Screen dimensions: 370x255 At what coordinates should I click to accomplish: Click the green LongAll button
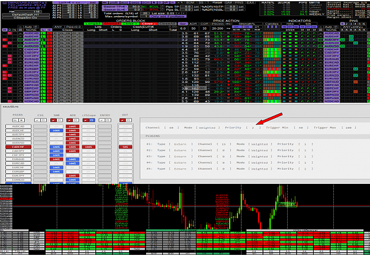point(93,24)
